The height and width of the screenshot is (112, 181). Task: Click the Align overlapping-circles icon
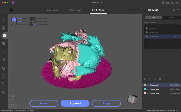(x=150, y=10)
